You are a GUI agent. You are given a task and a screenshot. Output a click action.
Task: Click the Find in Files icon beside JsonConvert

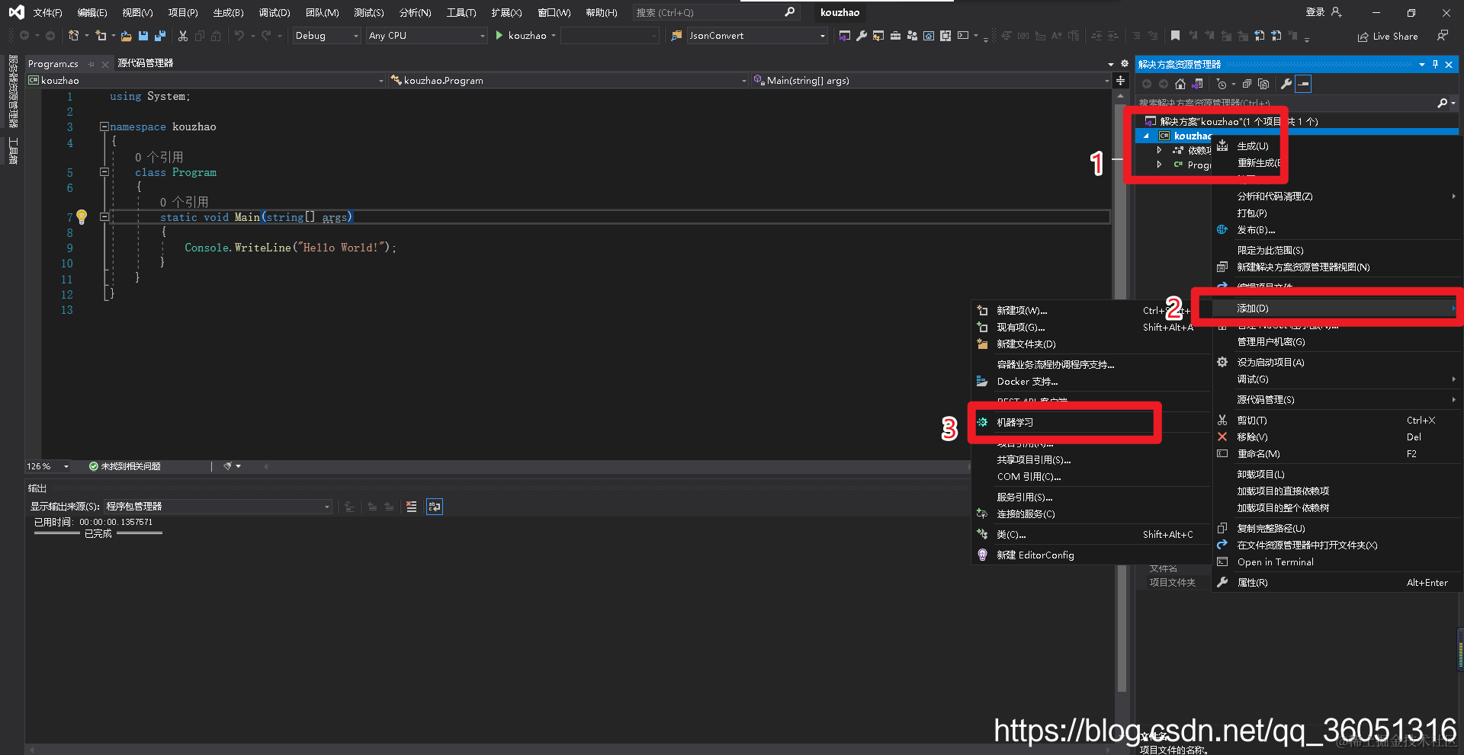pyautogui.click(x=676, y=36)
